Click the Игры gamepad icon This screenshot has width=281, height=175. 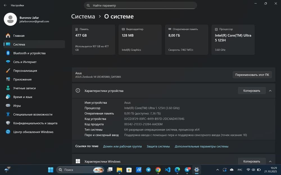click(8, 106)
